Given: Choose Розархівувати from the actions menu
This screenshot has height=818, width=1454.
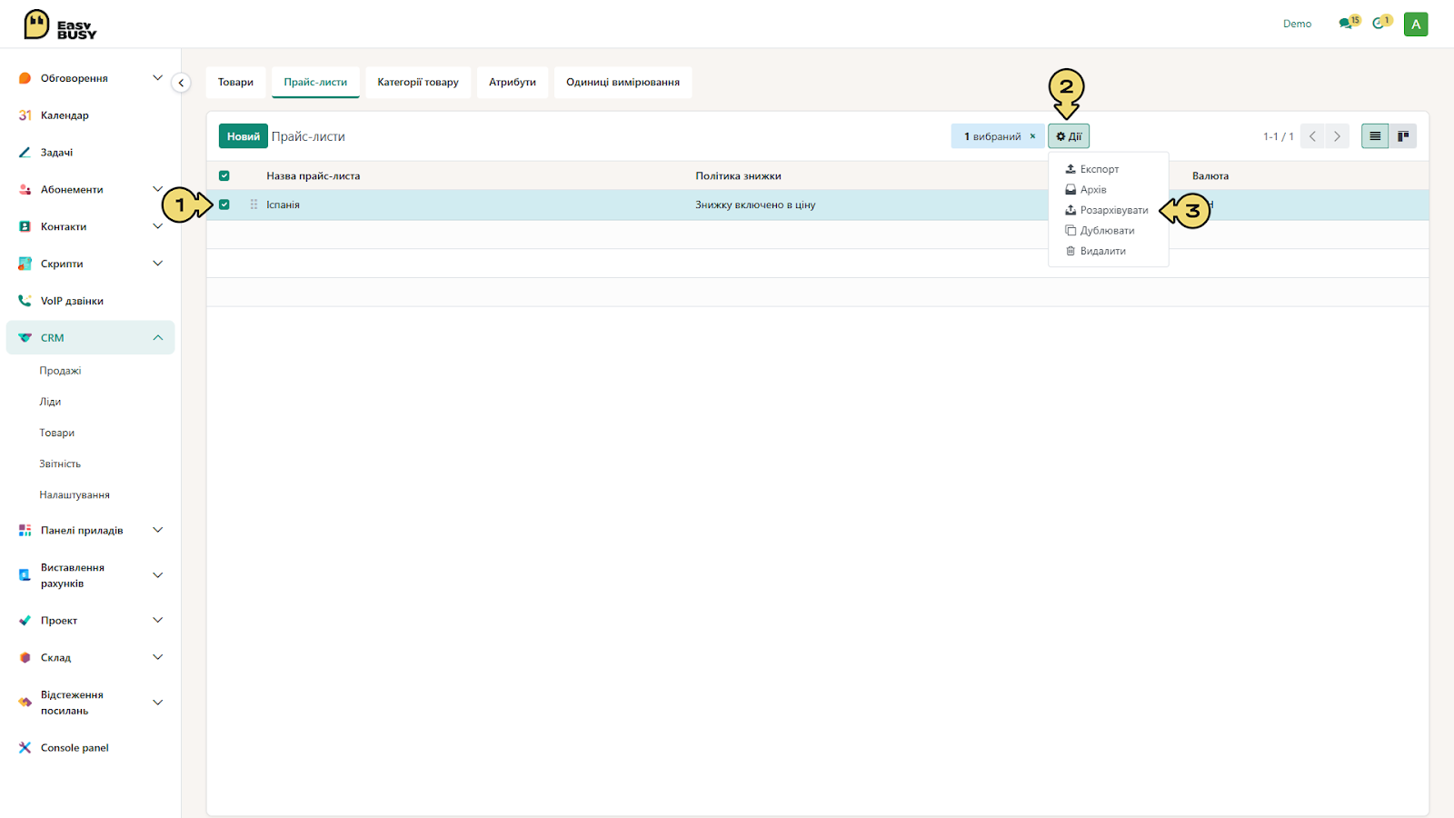Looking at the screenshot, I should [1107, 210].
